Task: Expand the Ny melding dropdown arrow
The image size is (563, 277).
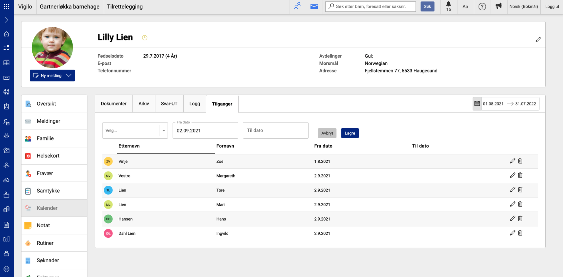Action: 69,75
